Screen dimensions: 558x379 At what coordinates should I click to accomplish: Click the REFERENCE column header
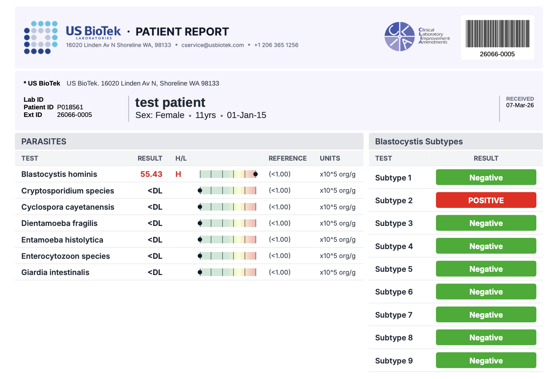pos(287,158)
